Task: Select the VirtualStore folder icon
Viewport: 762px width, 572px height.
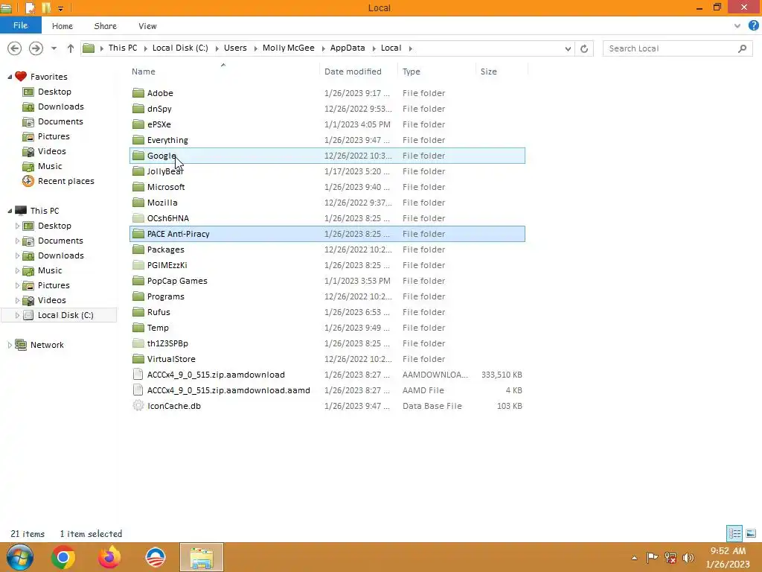Action: [138, 359]
